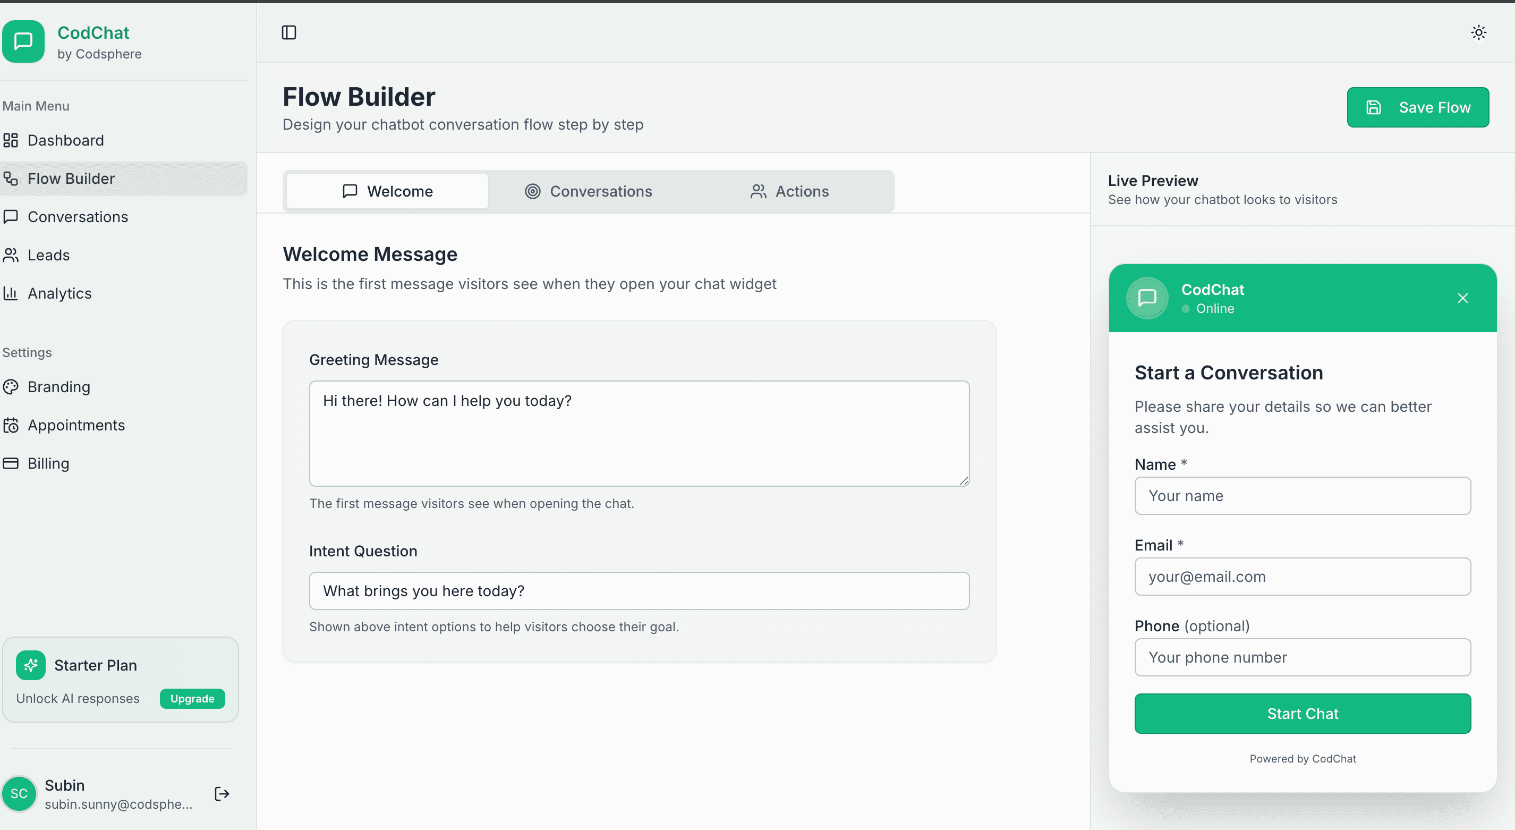Go to Analytics in the sidebar
Viewport: 1515px width, 830px height.
(x=59, y=293)
